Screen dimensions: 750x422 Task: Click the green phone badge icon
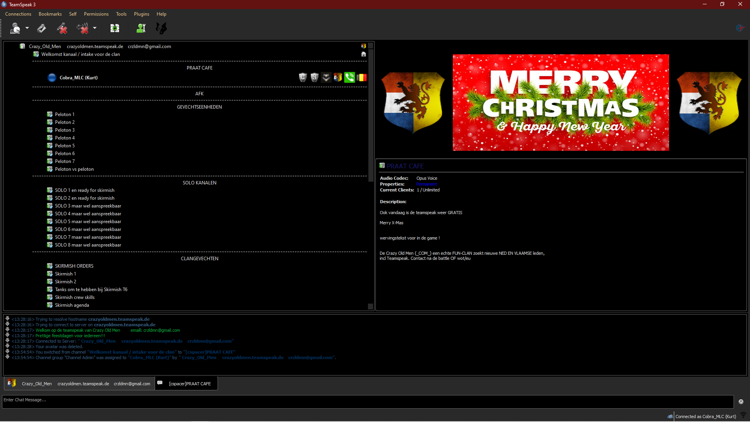[350, 78]
